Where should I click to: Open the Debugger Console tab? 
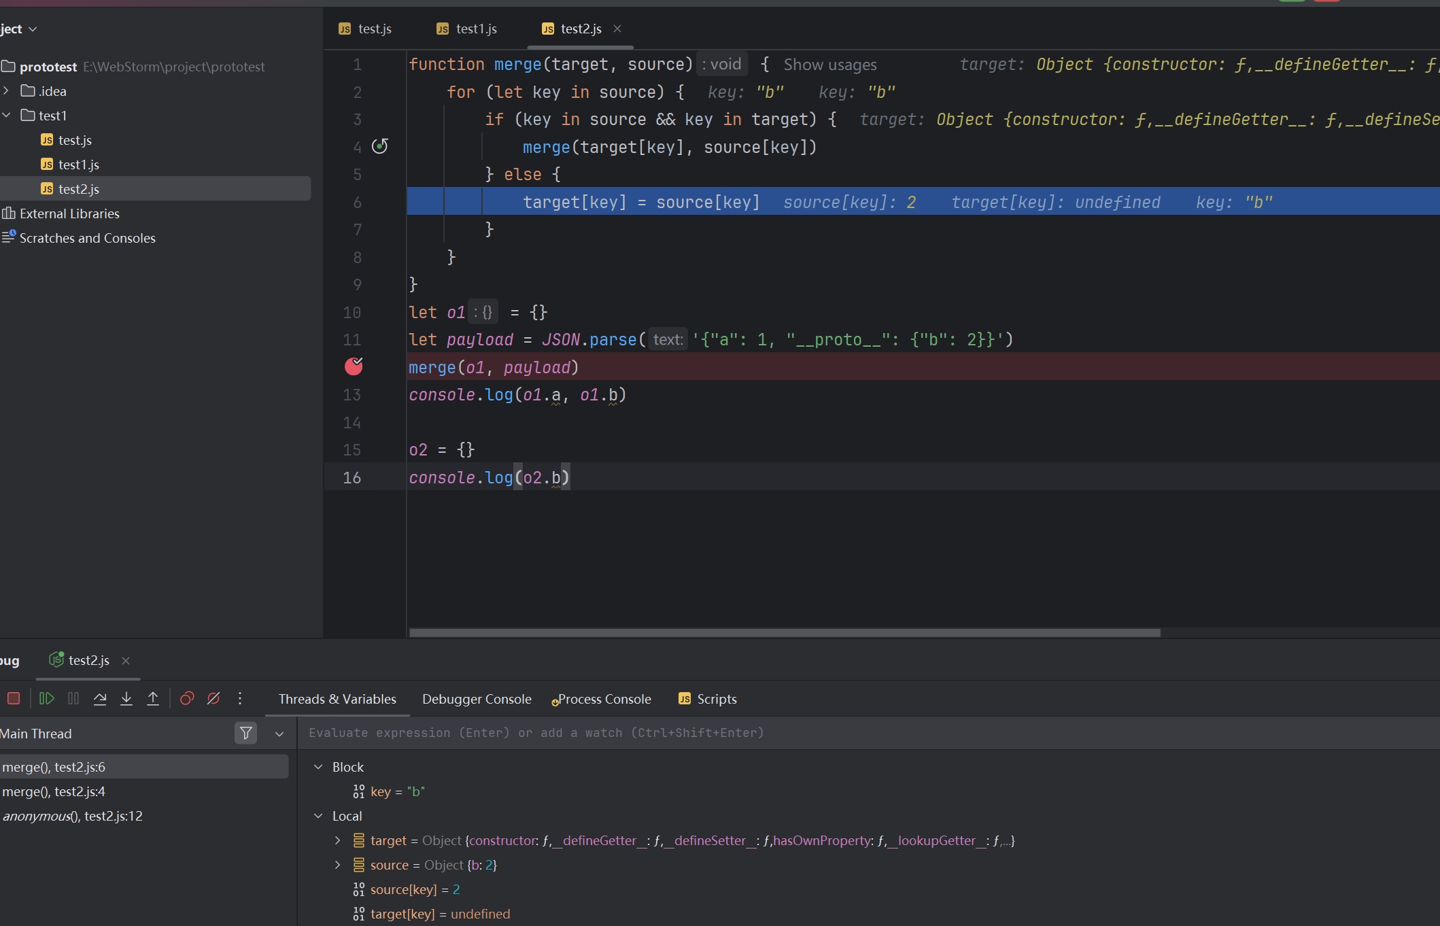tap(476, 699)
